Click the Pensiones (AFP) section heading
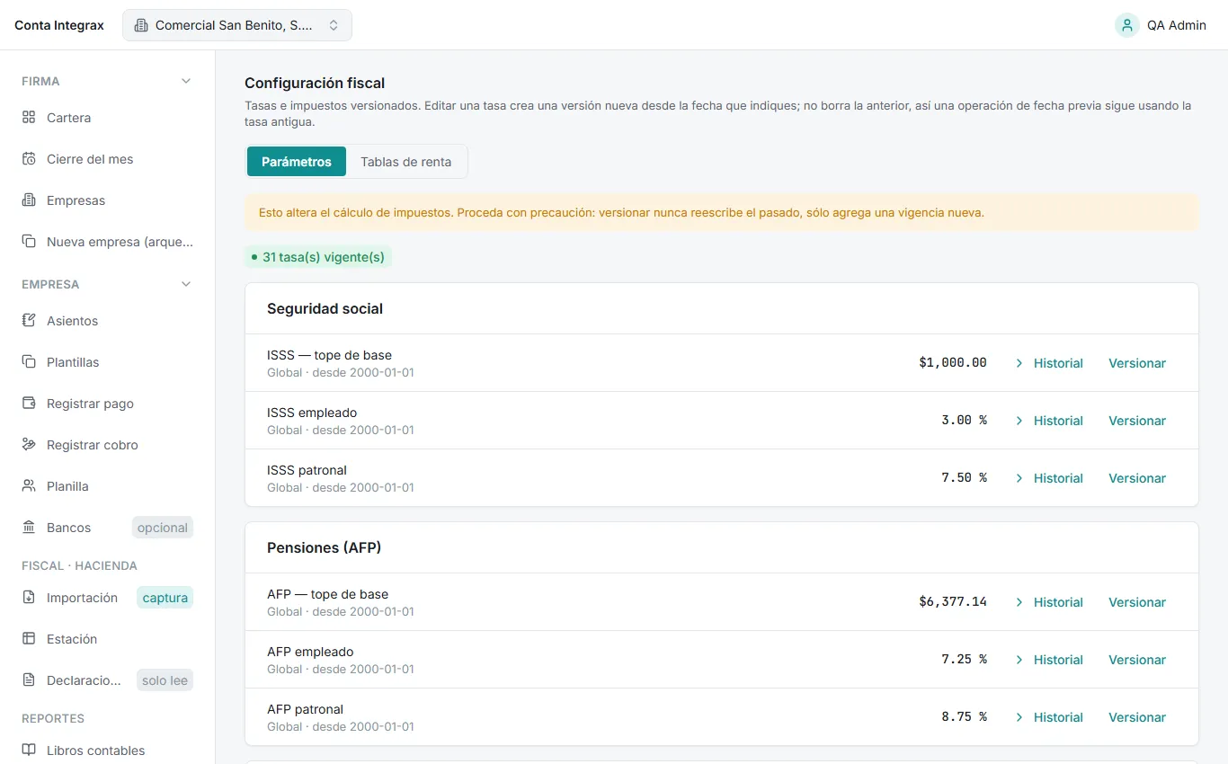The image size is (1228, 764). tap(325, 547)
